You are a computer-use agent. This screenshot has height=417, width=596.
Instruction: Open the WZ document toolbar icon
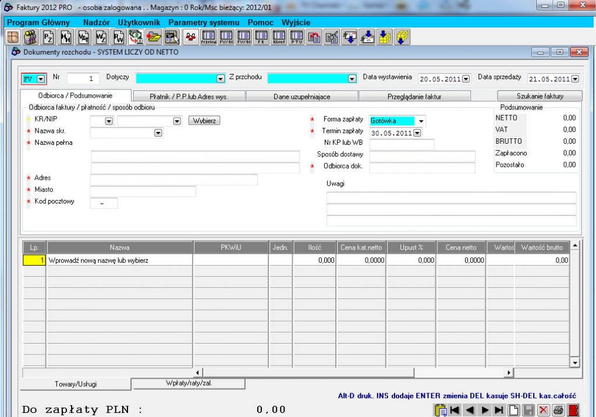[101, 37]
